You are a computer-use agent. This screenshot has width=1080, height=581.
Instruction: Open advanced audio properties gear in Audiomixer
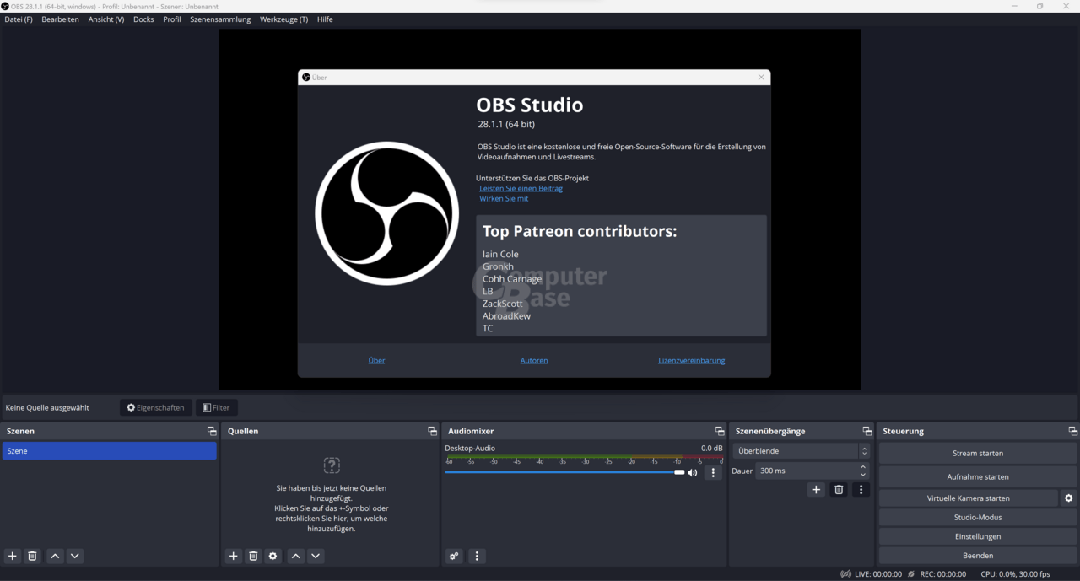[453, 556]
